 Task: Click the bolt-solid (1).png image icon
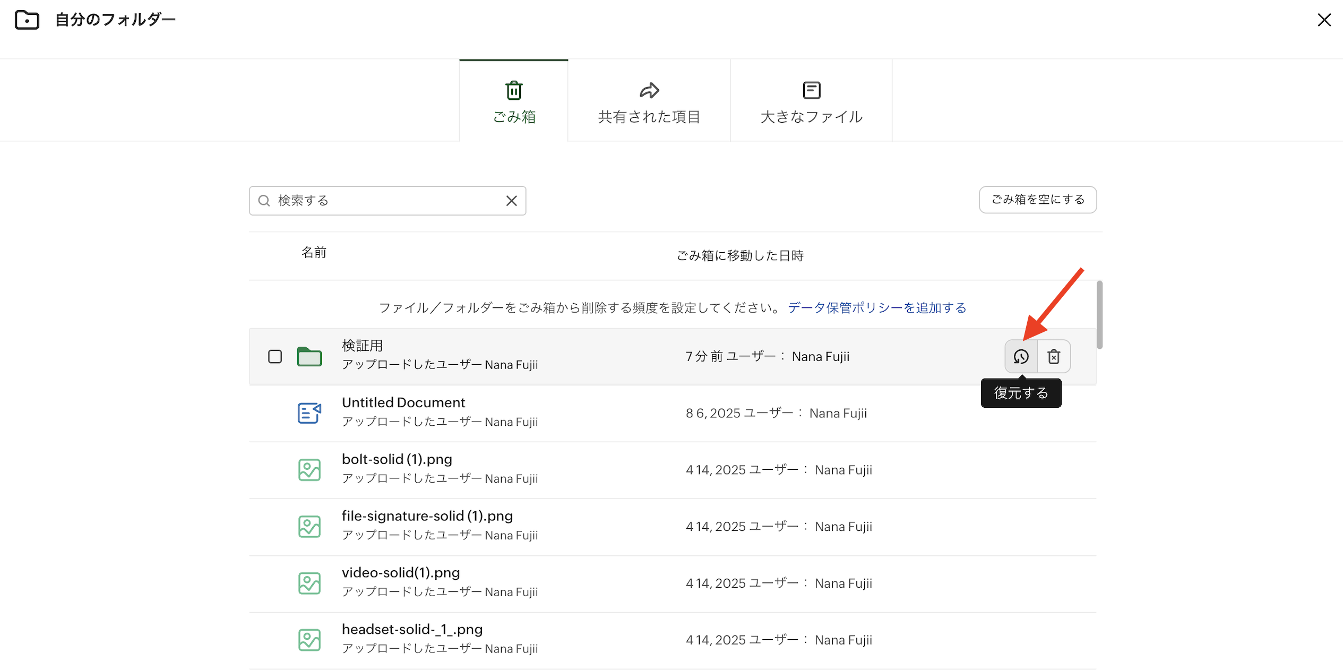309,470
